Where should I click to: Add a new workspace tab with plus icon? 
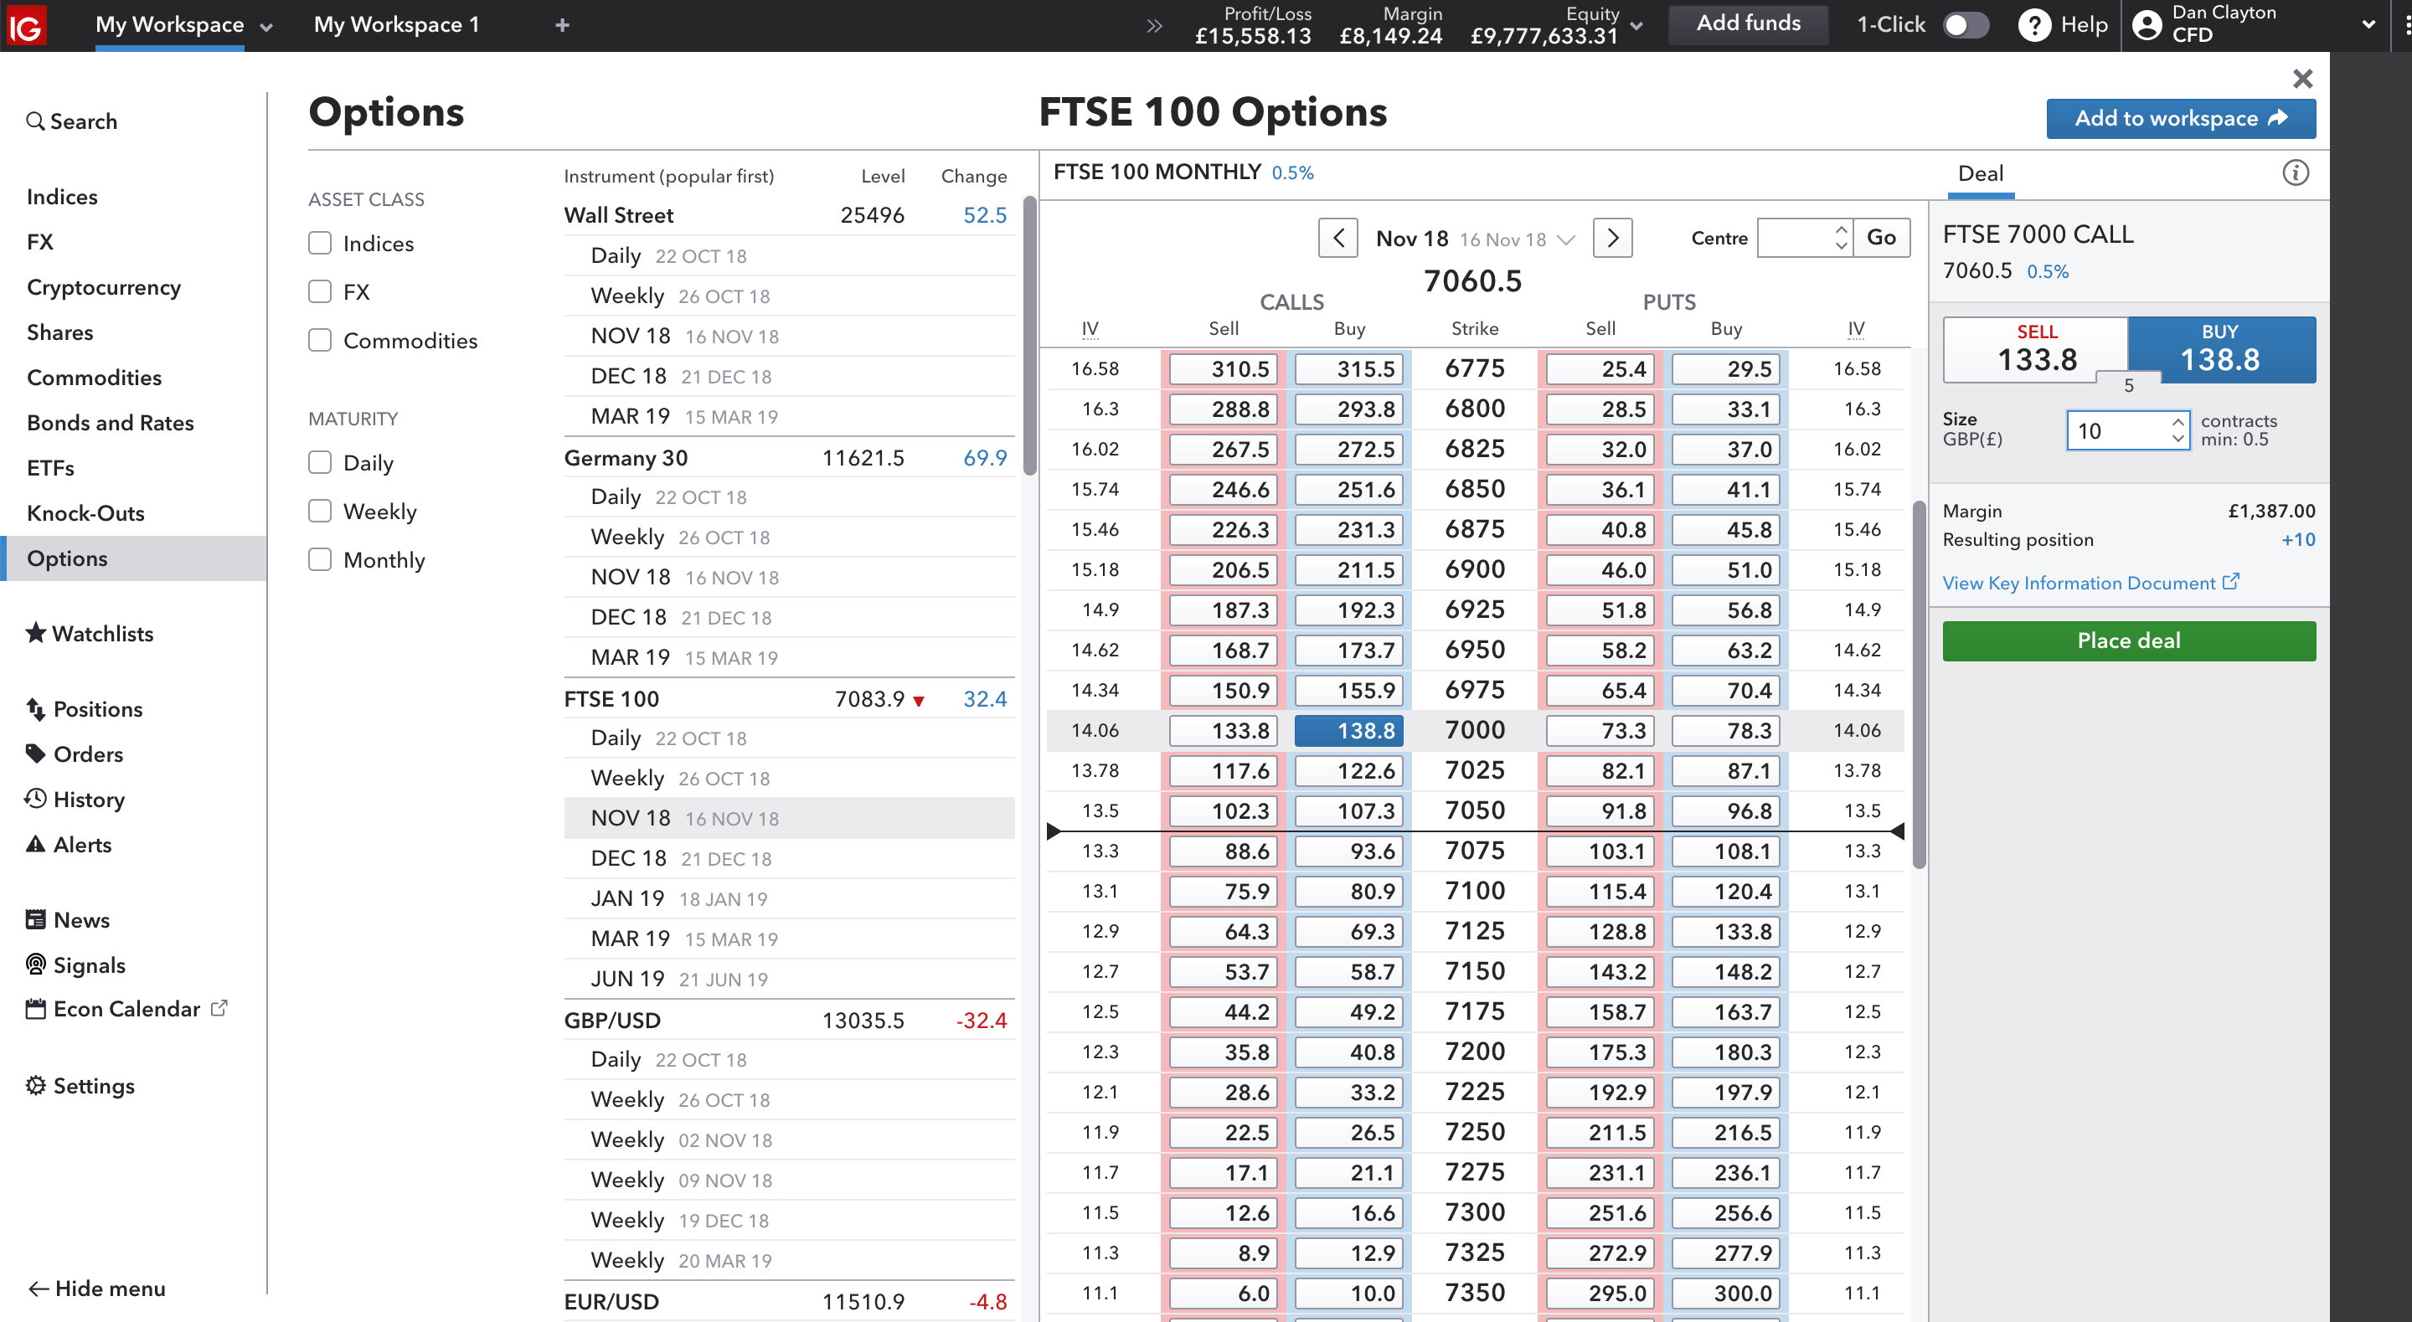point(562,25)
